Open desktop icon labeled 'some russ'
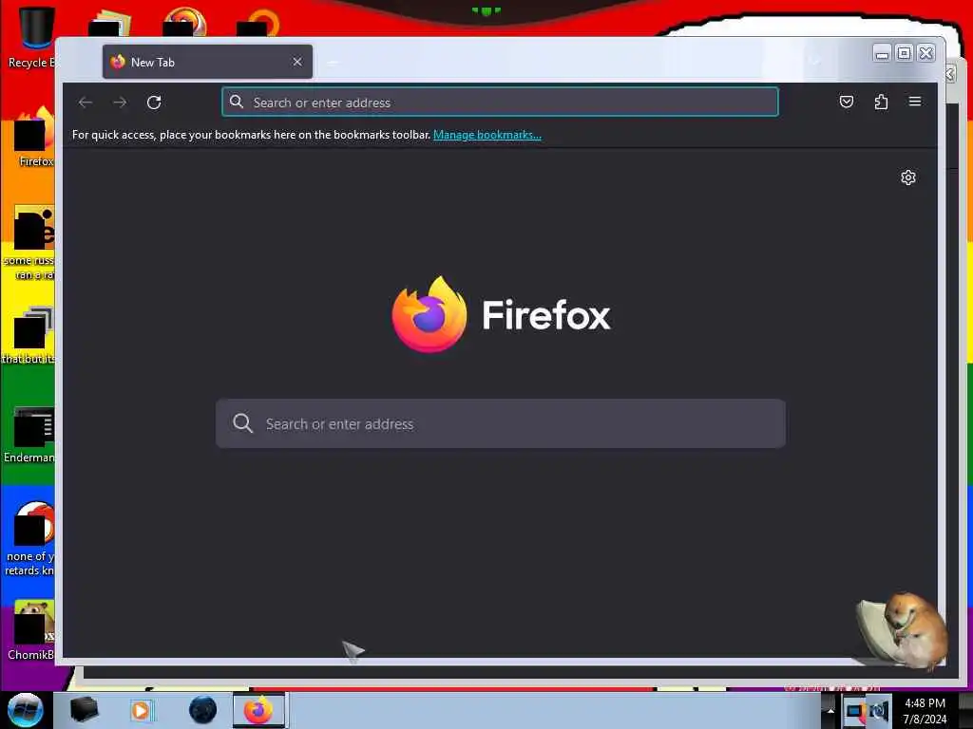Screen dimensions: 973x729 [31, 243]
